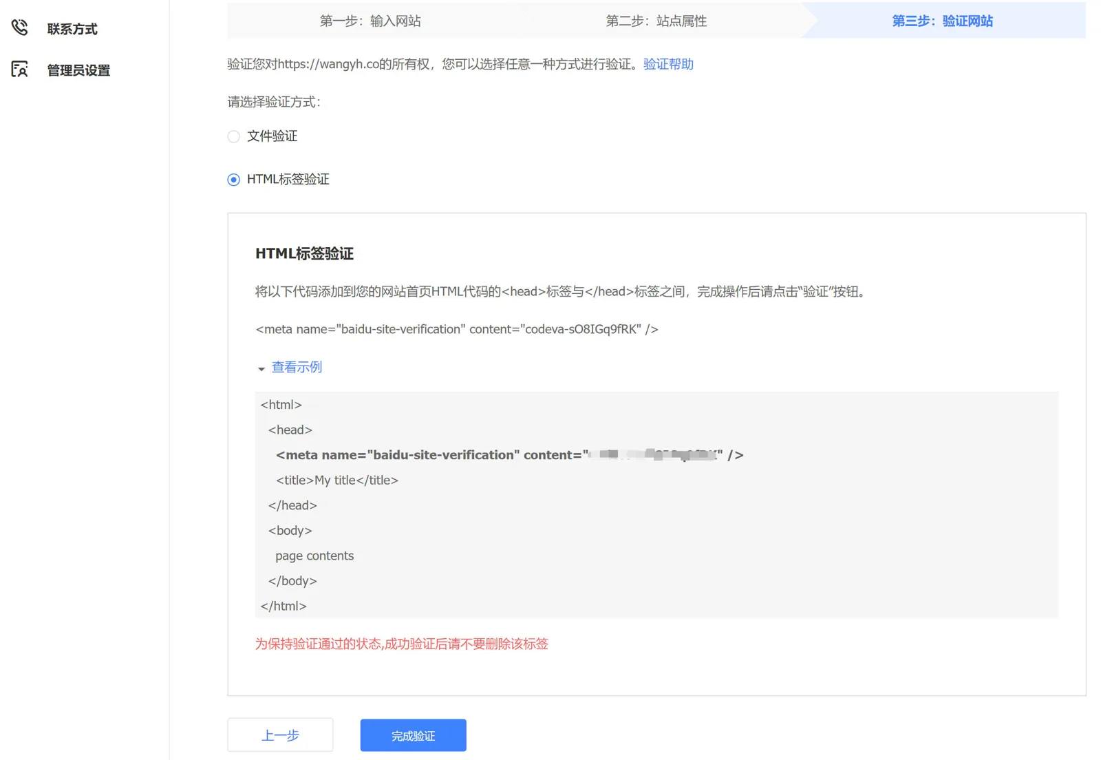Select the 第三步：验证网站 step tab
This screenshot has width=1101, height=760.
(942, 21)
